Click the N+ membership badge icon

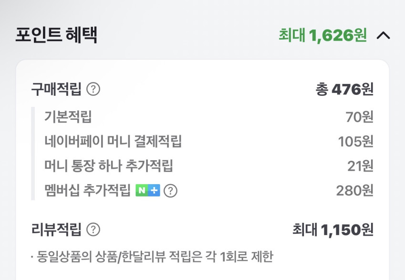(147, 191)
